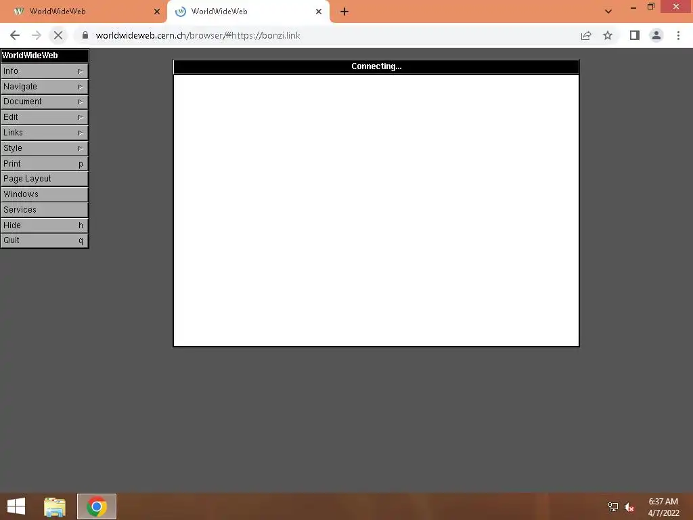The height and width of the screenshot is (520, 693).
Task: Select the active WorldWideWeb tab
Action: coord(248,12)
